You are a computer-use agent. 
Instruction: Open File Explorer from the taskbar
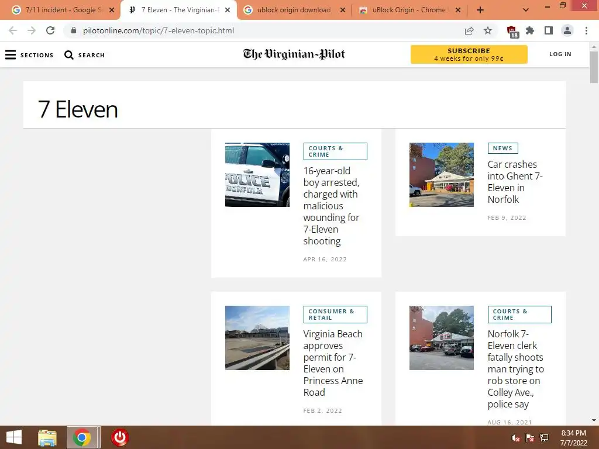(47, 437)
